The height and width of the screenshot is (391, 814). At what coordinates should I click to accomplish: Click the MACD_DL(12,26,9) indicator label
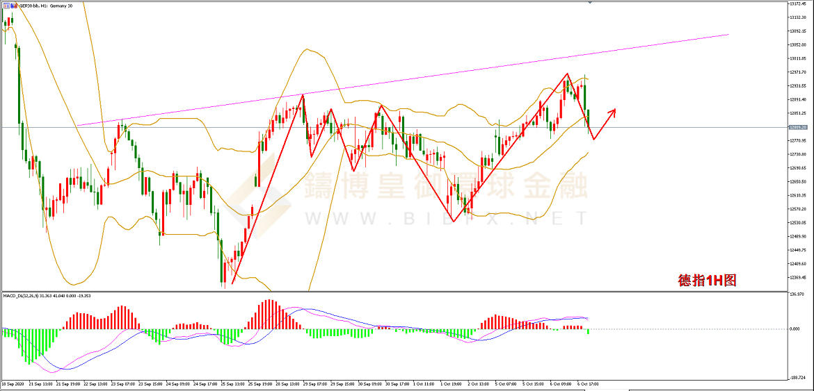coord(47,296)
